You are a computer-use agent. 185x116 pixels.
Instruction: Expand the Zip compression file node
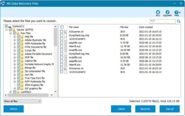tap(15, 71)
